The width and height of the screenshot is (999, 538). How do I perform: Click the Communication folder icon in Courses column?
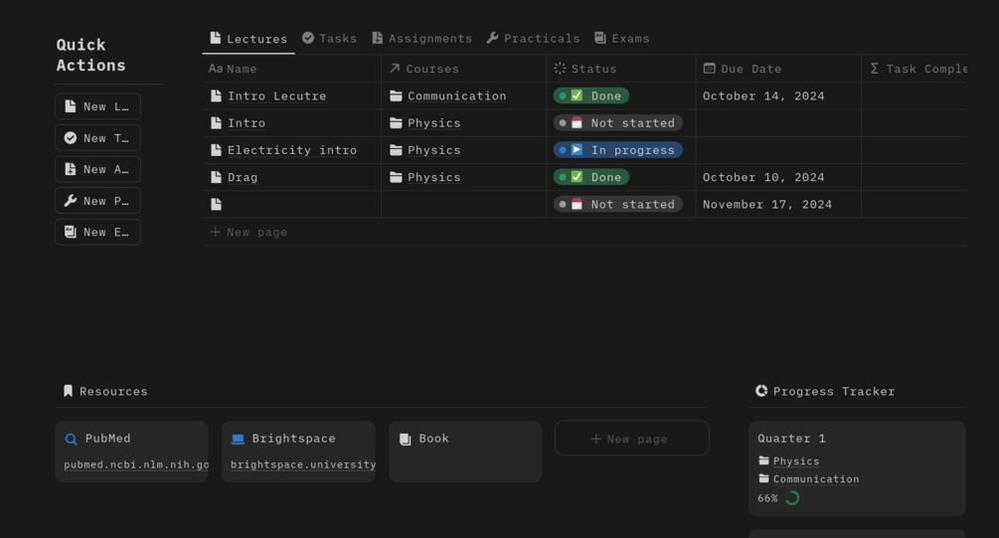[x=396, y=96]
